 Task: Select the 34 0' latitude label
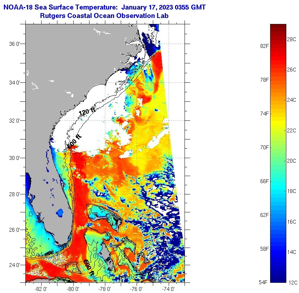click(x=14, y=82)
